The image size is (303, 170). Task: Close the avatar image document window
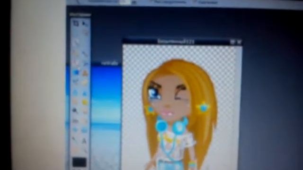coord(239,42)
